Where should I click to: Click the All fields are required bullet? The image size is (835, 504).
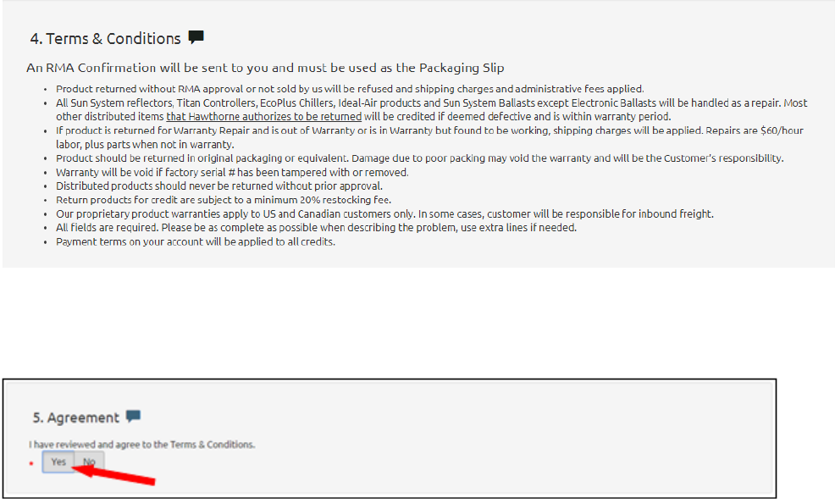317,228
